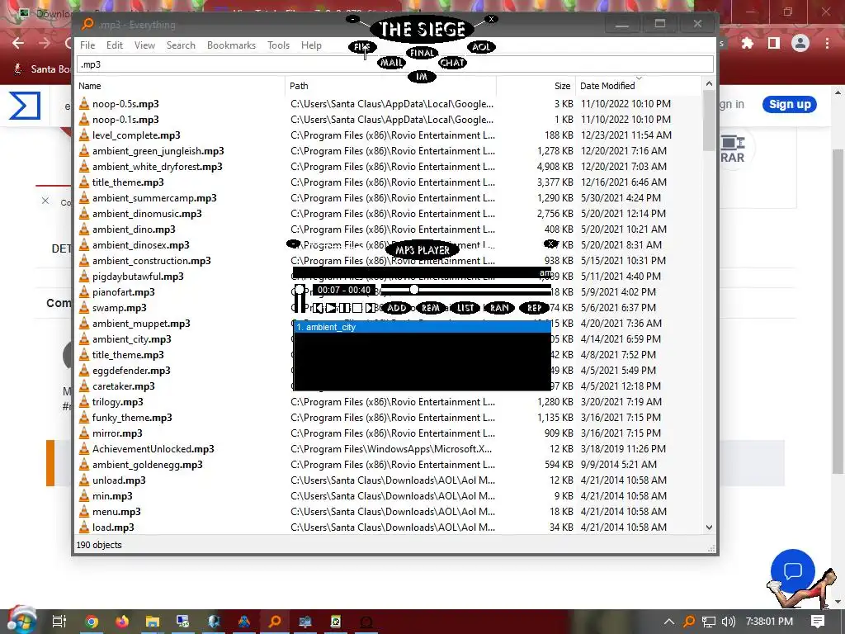Select the VLC icon of trilogy.mp3
The height and width of the screenshot is (634, 845).
(84, 402)
